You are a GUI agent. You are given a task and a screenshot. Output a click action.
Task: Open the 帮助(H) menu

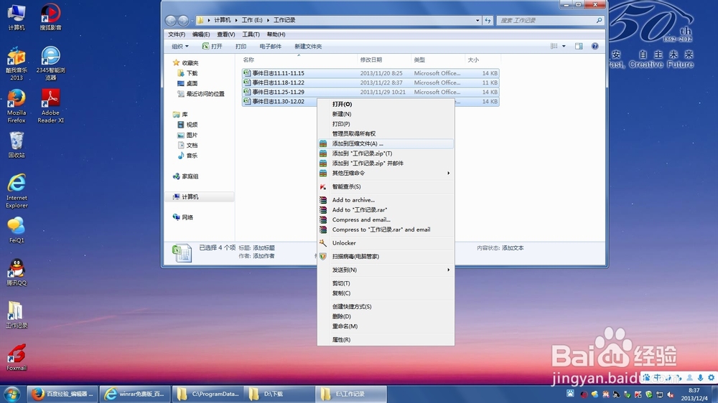click(276, 34)
